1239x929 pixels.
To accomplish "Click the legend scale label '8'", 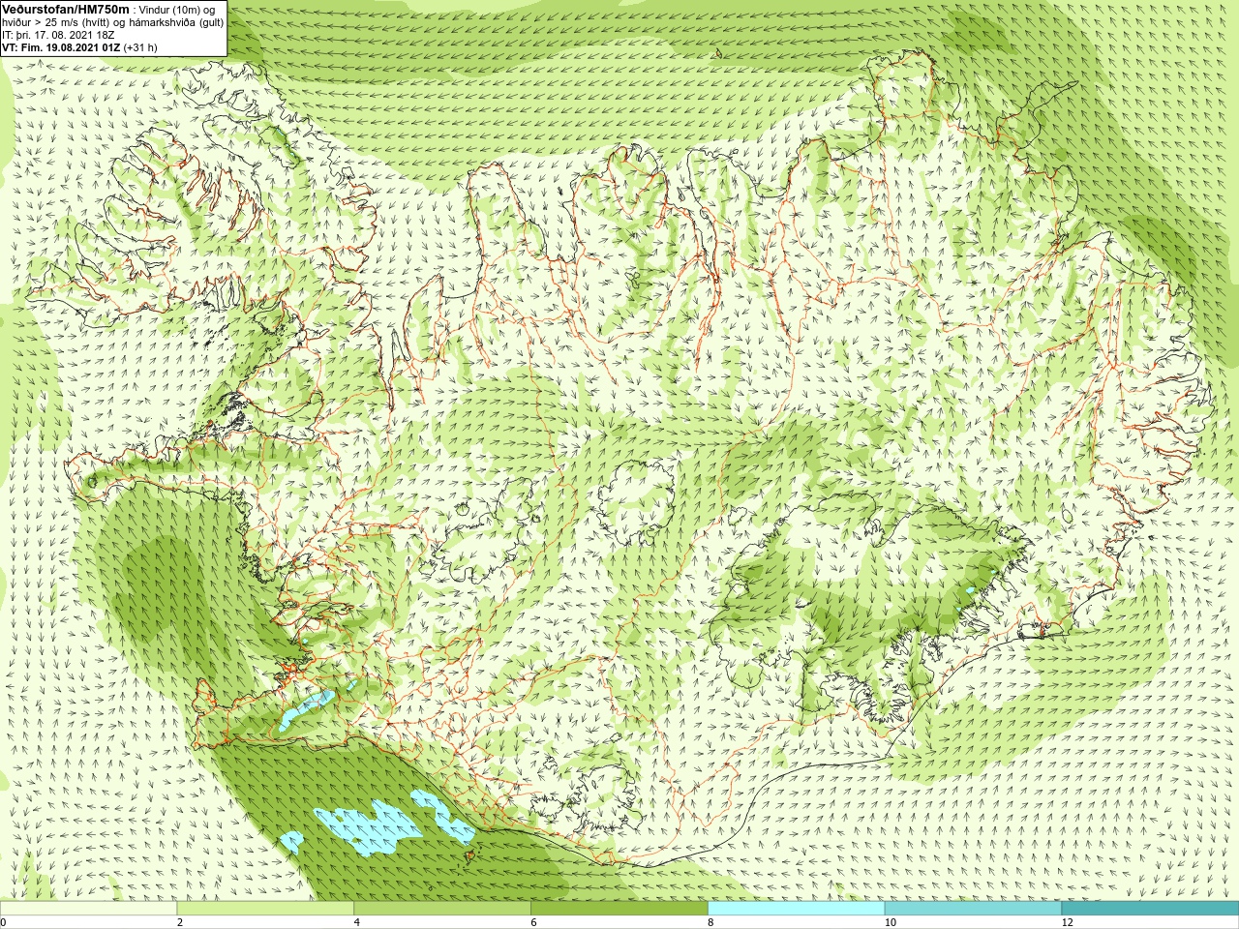I will click(x=710, y=922).
